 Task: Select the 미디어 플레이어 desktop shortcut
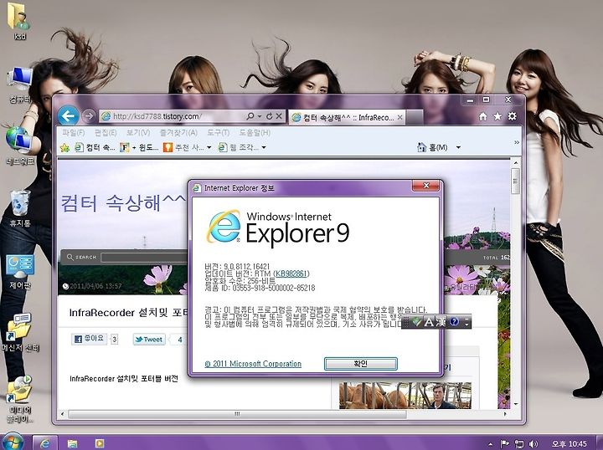pos(20,399)
